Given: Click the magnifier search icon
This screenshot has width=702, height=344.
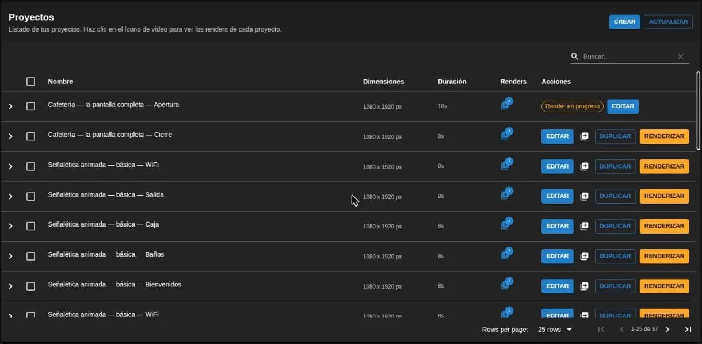Looking at the screenshot, I should (574, 56).
